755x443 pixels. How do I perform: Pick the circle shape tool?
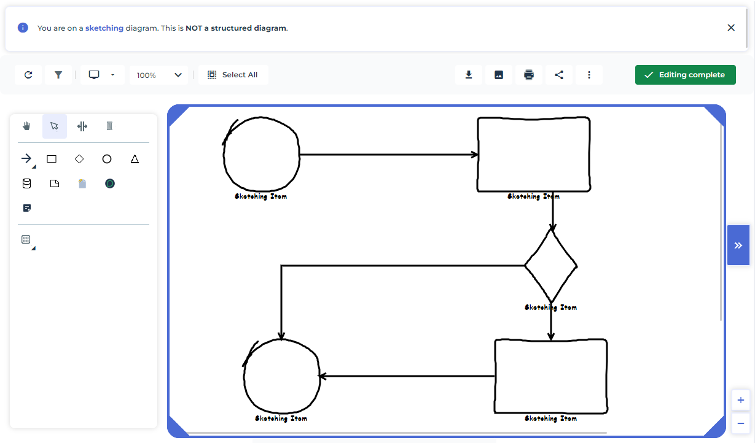point(107,159)
